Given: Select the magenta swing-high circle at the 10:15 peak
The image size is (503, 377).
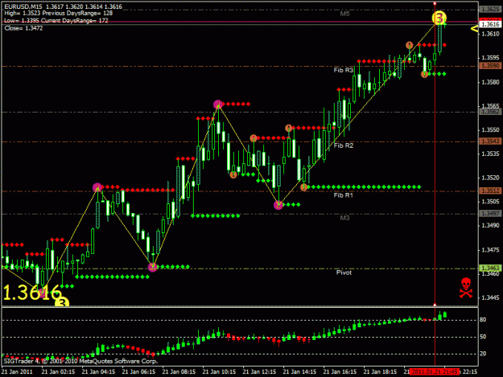Looking at the screenshot, I should point(218,104).
